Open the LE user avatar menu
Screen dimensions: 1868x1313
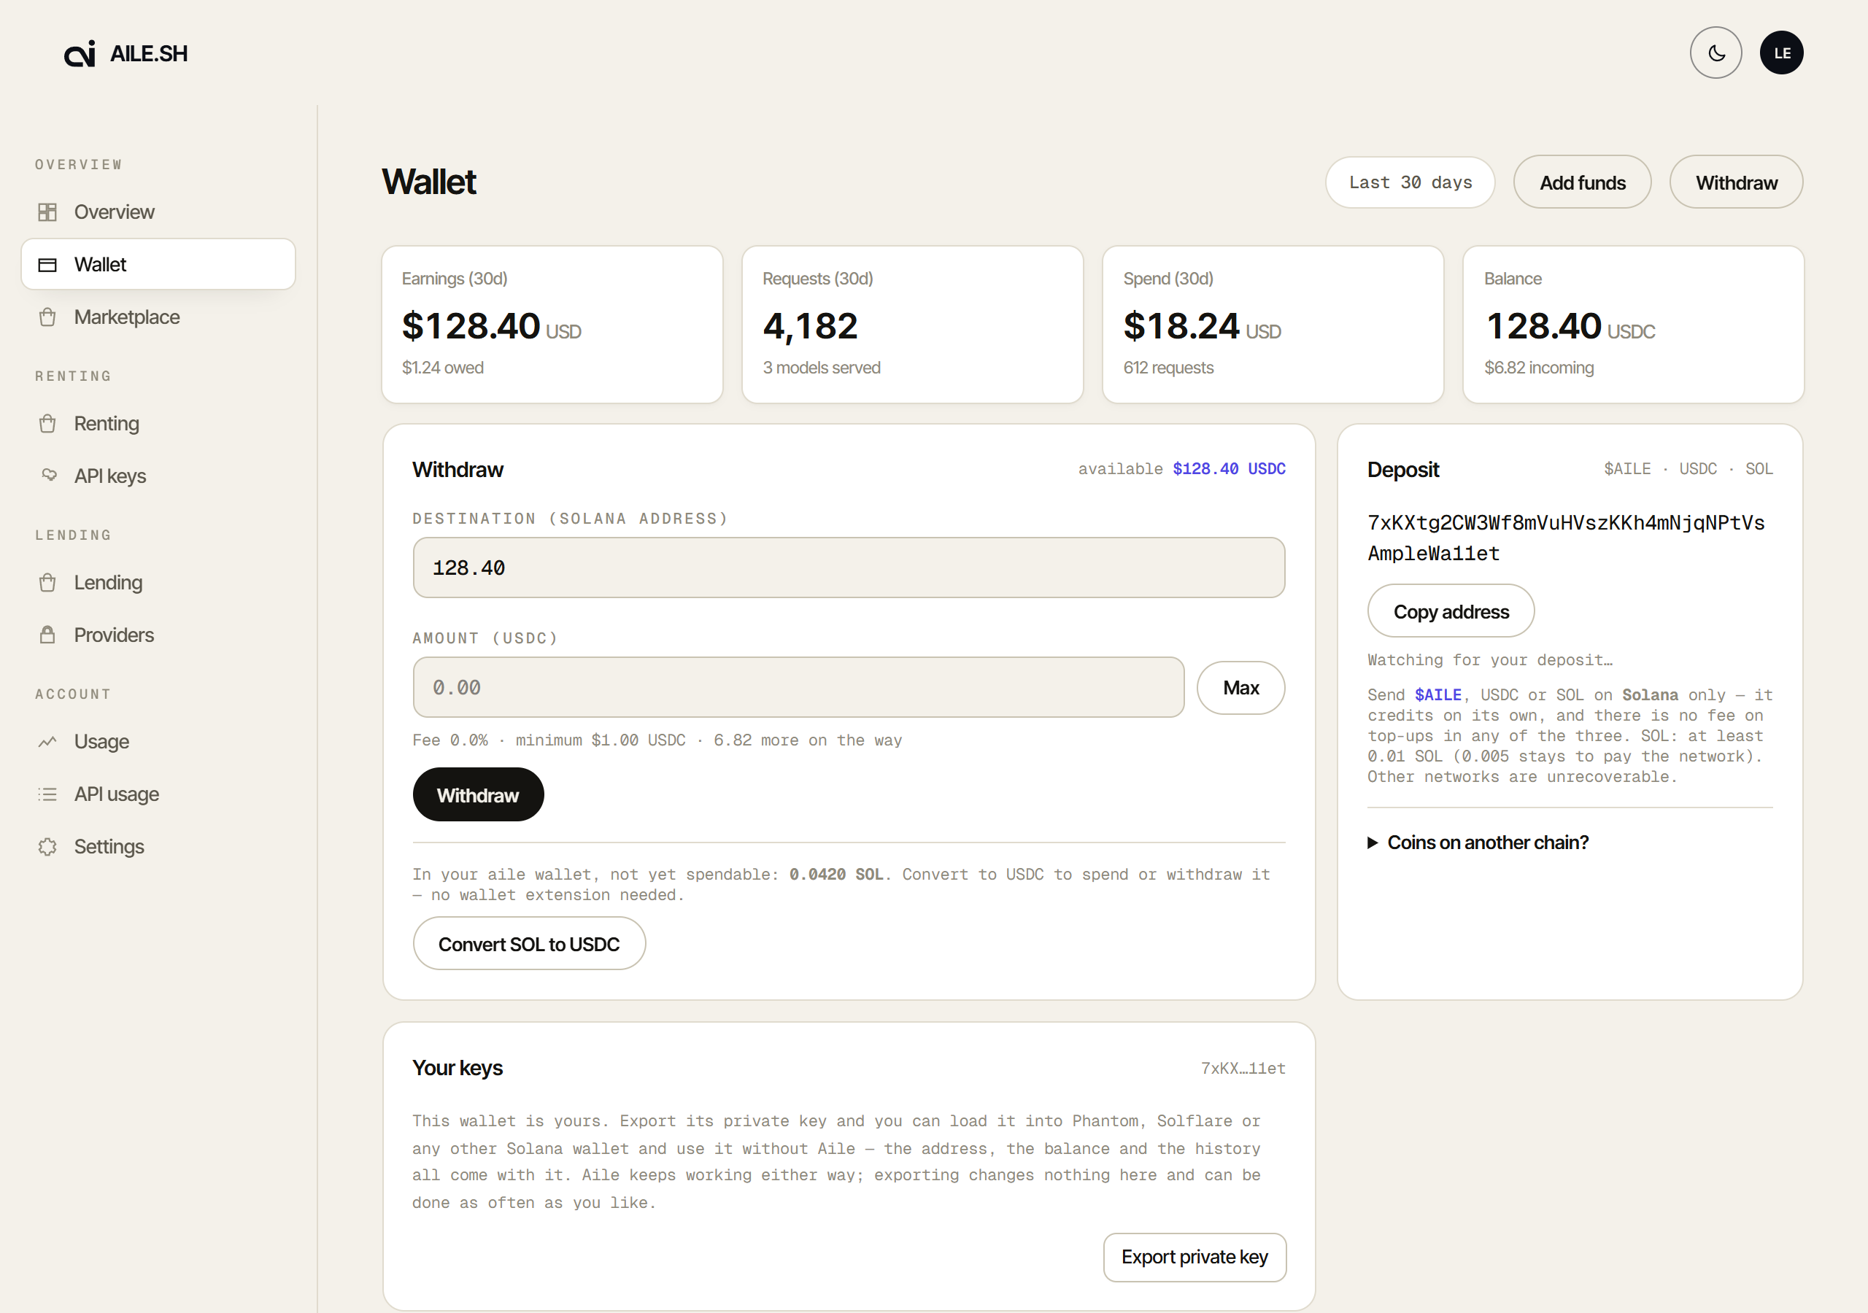click(1781, 53)
